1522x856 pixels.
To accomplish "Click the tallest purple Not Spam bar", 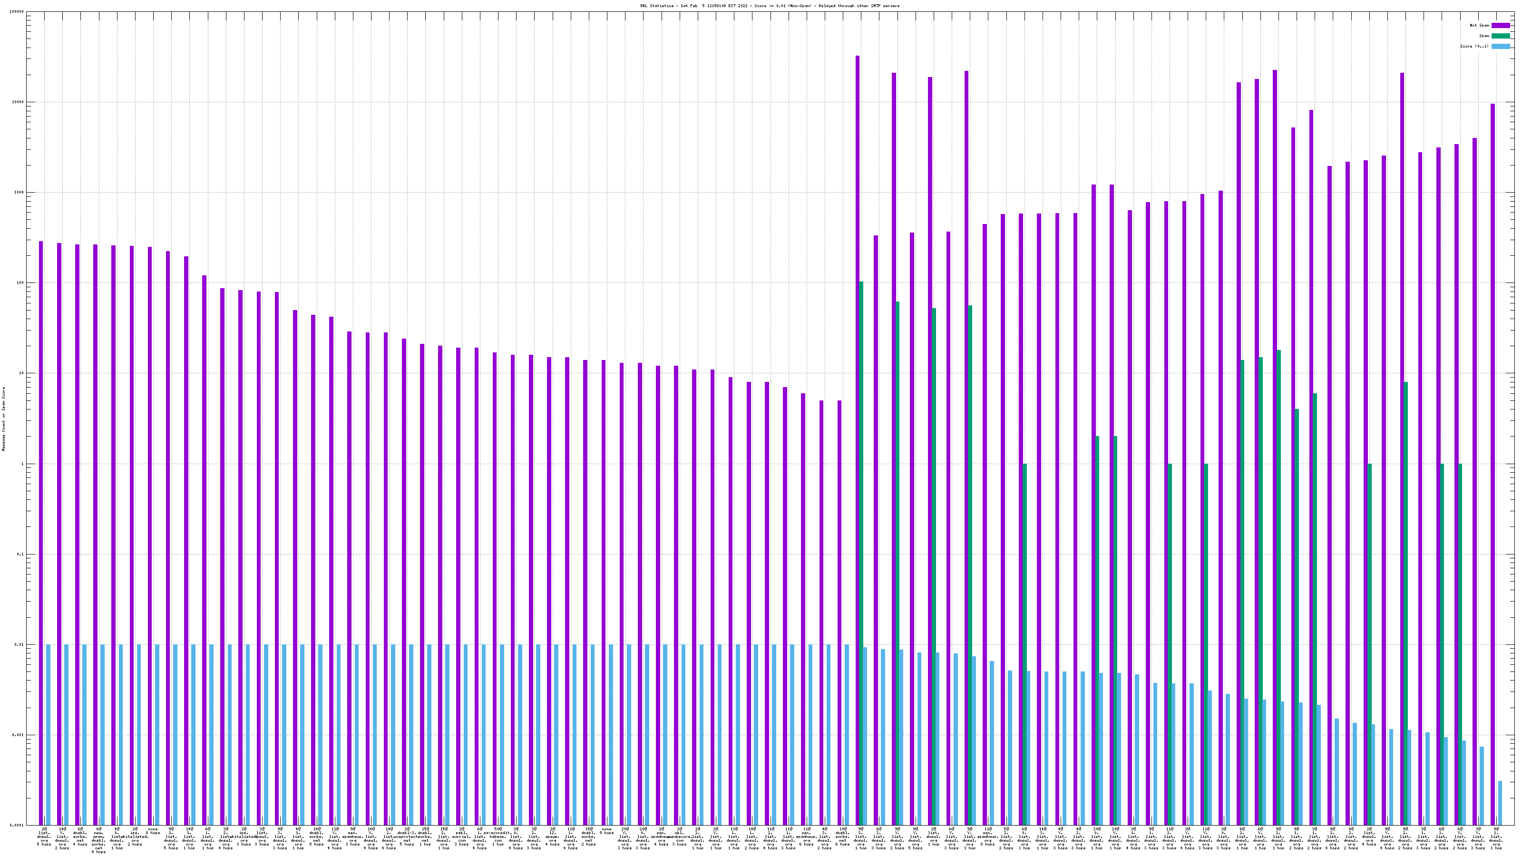I will pos(857,414).
